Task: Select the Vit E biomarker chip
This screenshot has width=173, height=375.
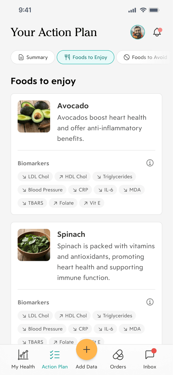Action: tap(91, 203)
